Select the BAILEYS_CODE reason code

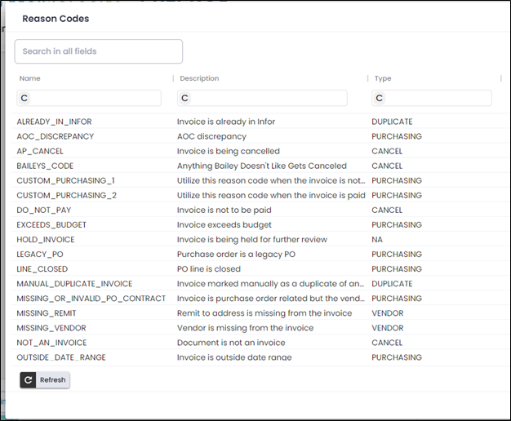tap(45, 166)
